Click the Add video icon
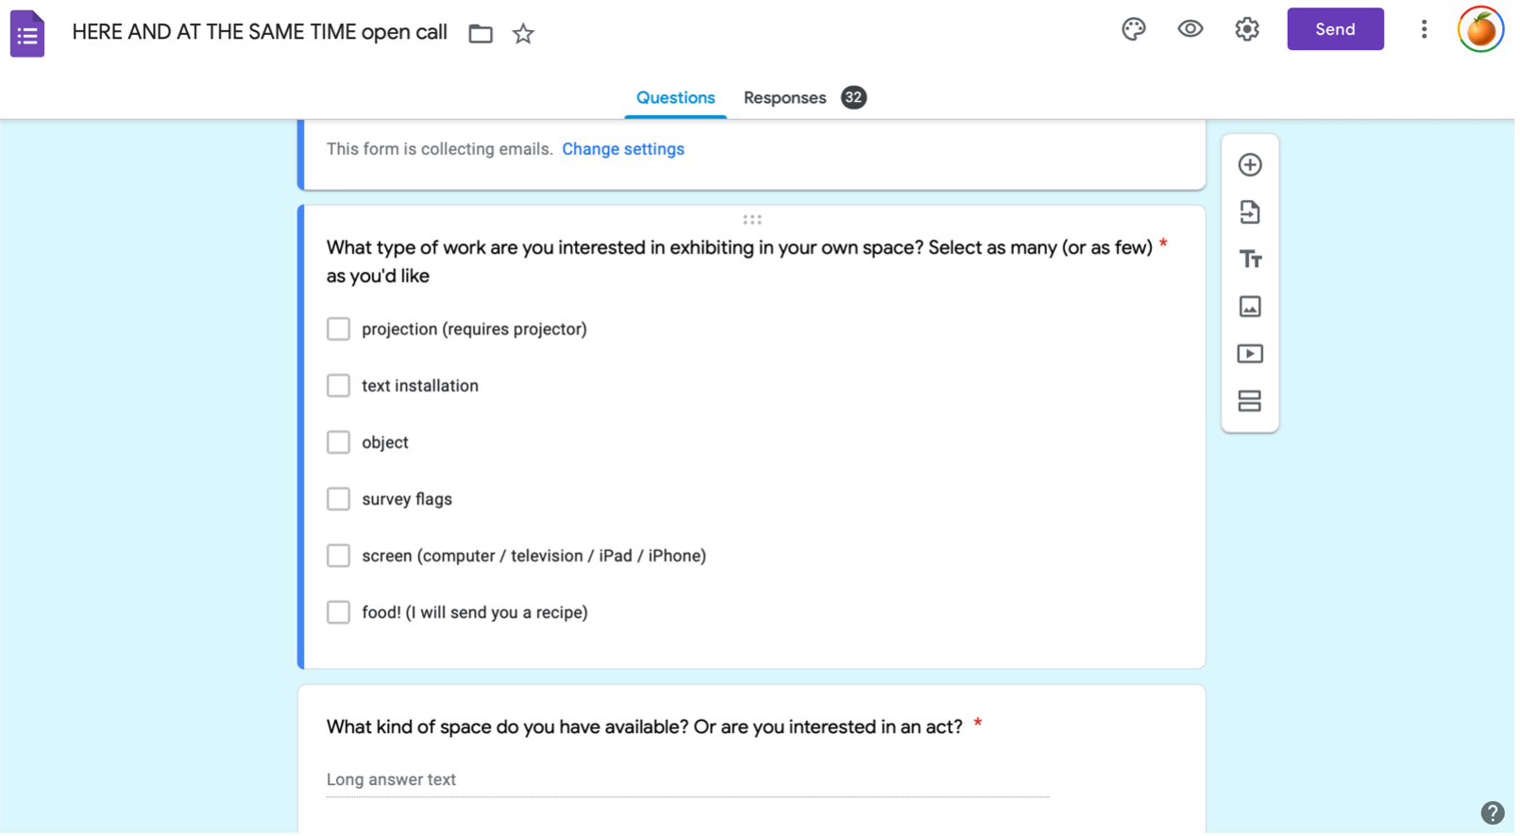This screenshot has height=836, width=1520. 1250,354
